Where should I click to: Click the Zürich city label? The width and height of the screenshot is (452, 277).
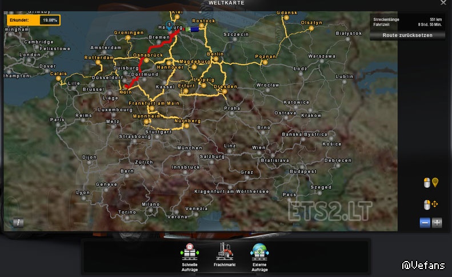pos(144,162)
